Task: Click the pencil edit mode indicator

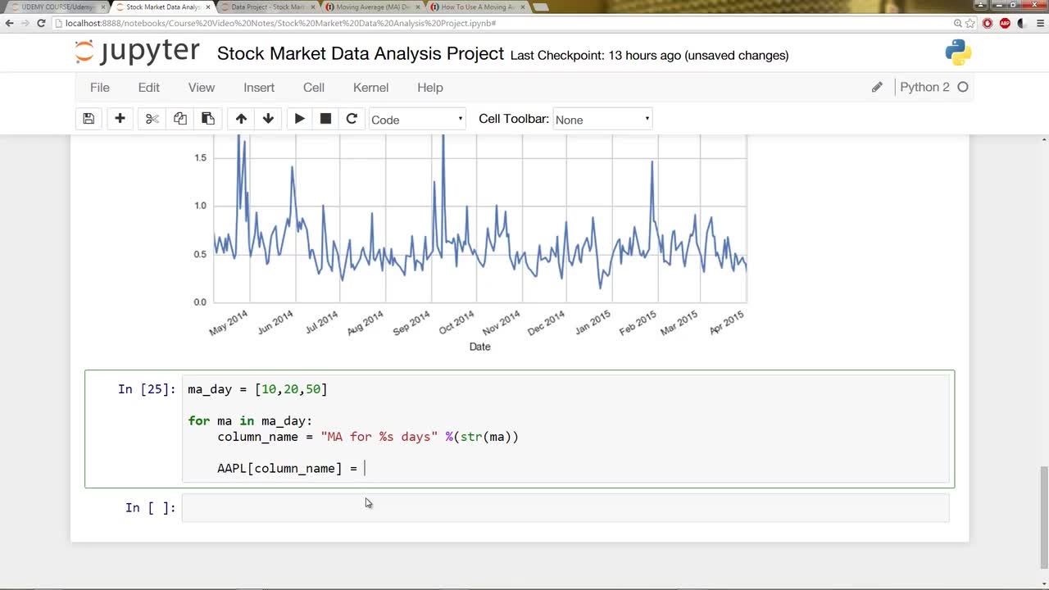Action: [877, 88]
